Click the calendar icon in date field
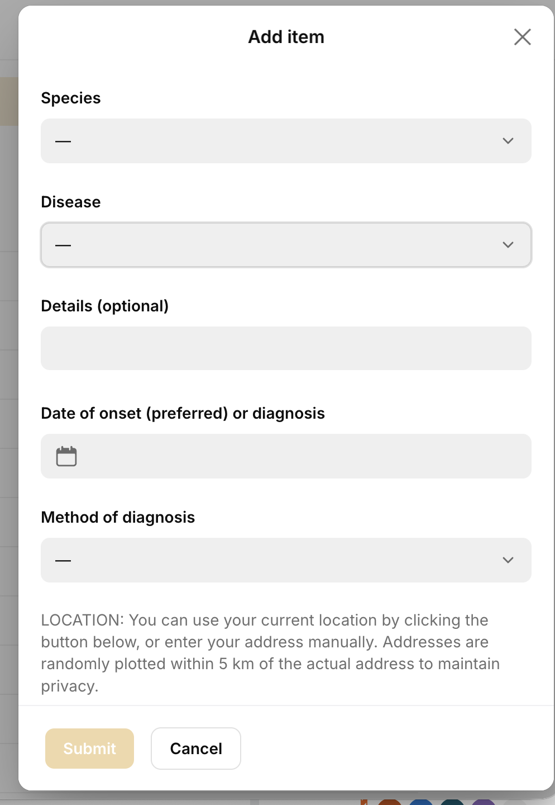Screen dimensions: 555x805 [x=66, y=456]
